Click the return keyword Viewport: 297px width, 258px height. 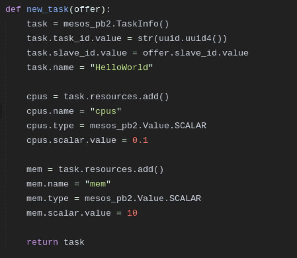coord(42,242)
